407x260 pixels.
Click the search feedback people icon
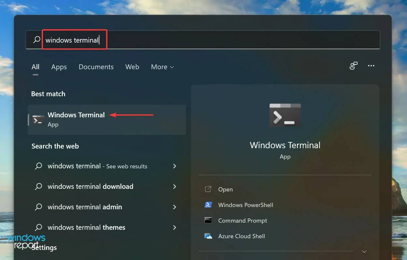[x=353, y=66]
